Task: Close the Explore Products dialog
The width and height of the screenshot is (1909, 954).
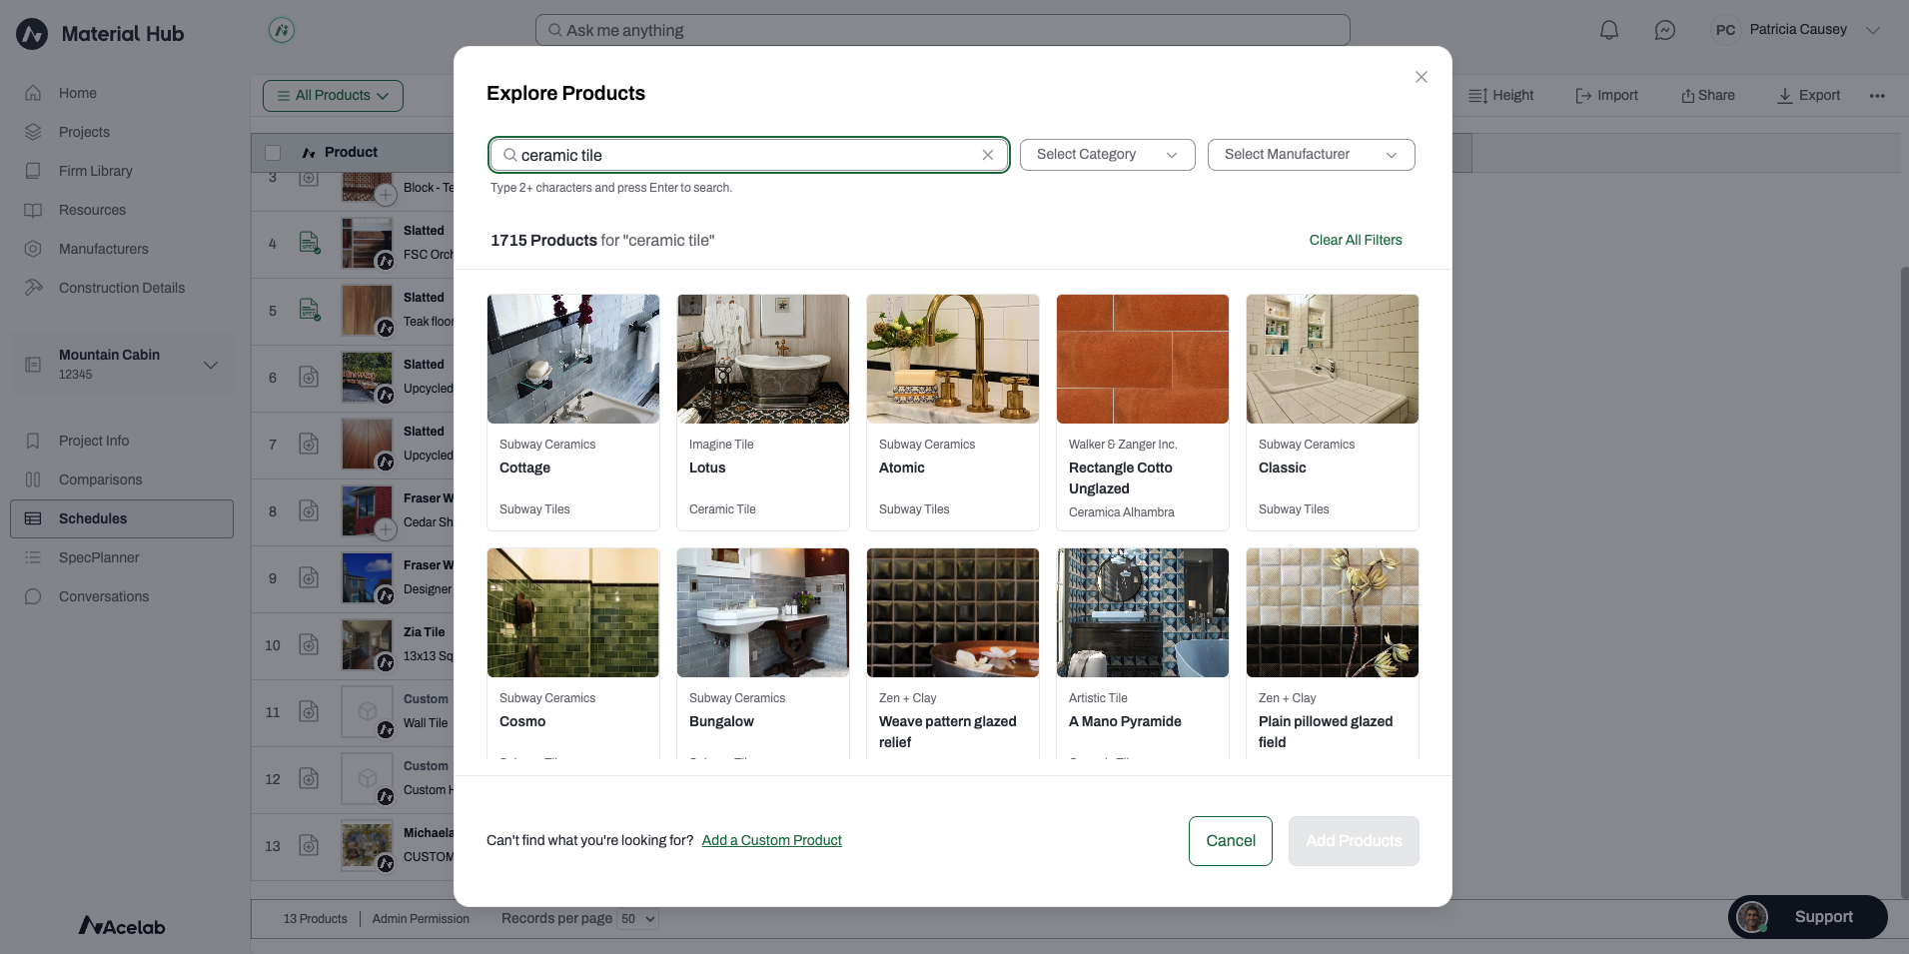Action: tap(1421, 77)
